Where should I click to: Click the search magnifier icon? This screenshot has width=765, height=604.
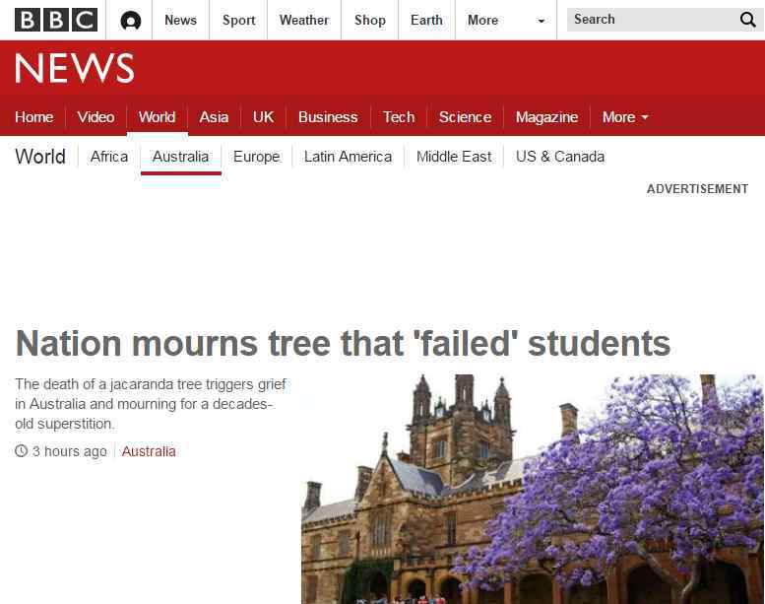click(747, 20)
